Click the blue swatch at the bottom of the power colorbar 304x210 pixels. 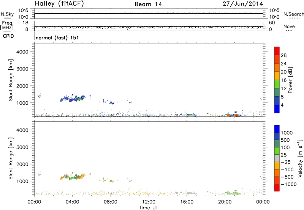pyautogui.click(x=277, y=109)
